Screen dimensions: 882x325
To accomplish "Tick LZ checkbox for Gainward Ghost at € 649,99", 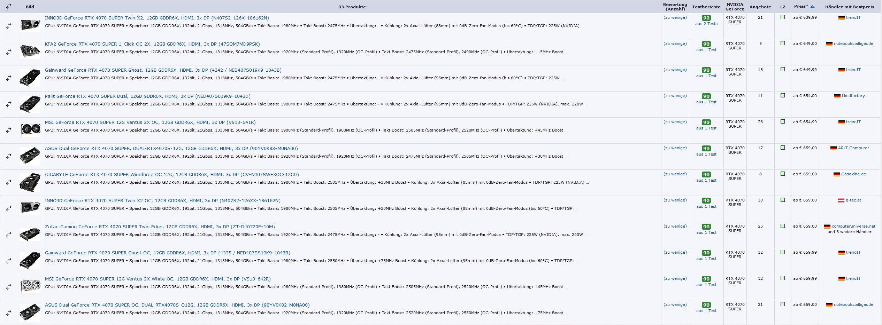I will click(x=783, y=69).
